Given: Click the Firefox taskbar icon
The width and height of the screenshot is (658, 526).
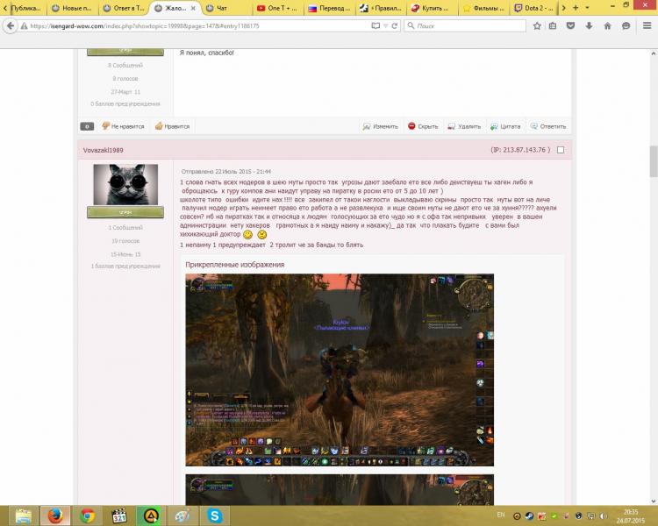Looking at the screenshot, I should coord(55,515).
